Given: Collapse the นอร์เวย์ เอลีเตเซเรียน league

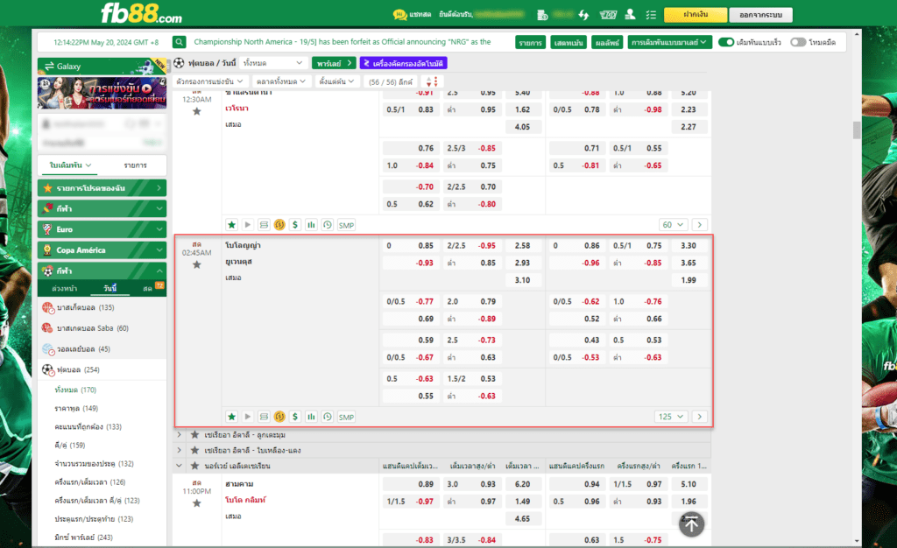Looking at the screenshot, I should point(179,466).
